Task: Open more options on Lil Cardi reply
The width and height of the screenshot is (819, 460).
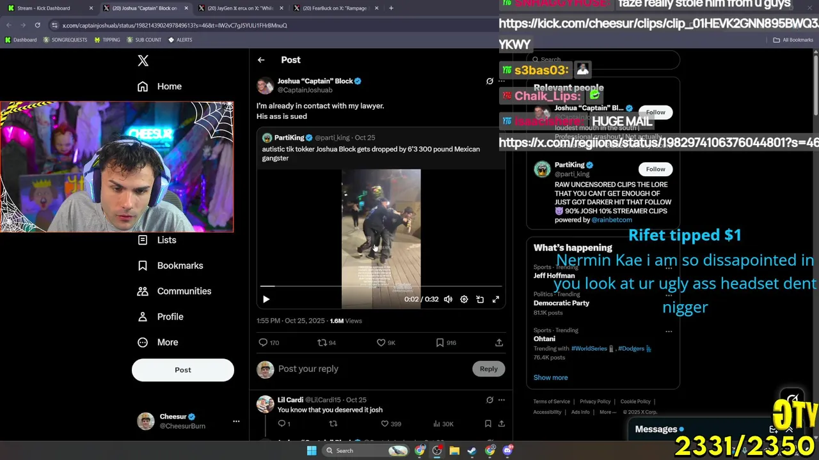Action: [x=502, y=400]
